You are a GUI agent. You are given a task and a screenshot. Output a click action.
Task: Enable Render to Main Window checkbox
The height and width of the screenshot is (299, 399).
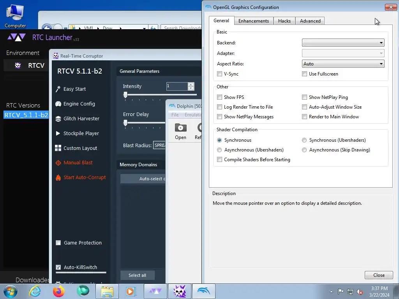click(304, 117)
